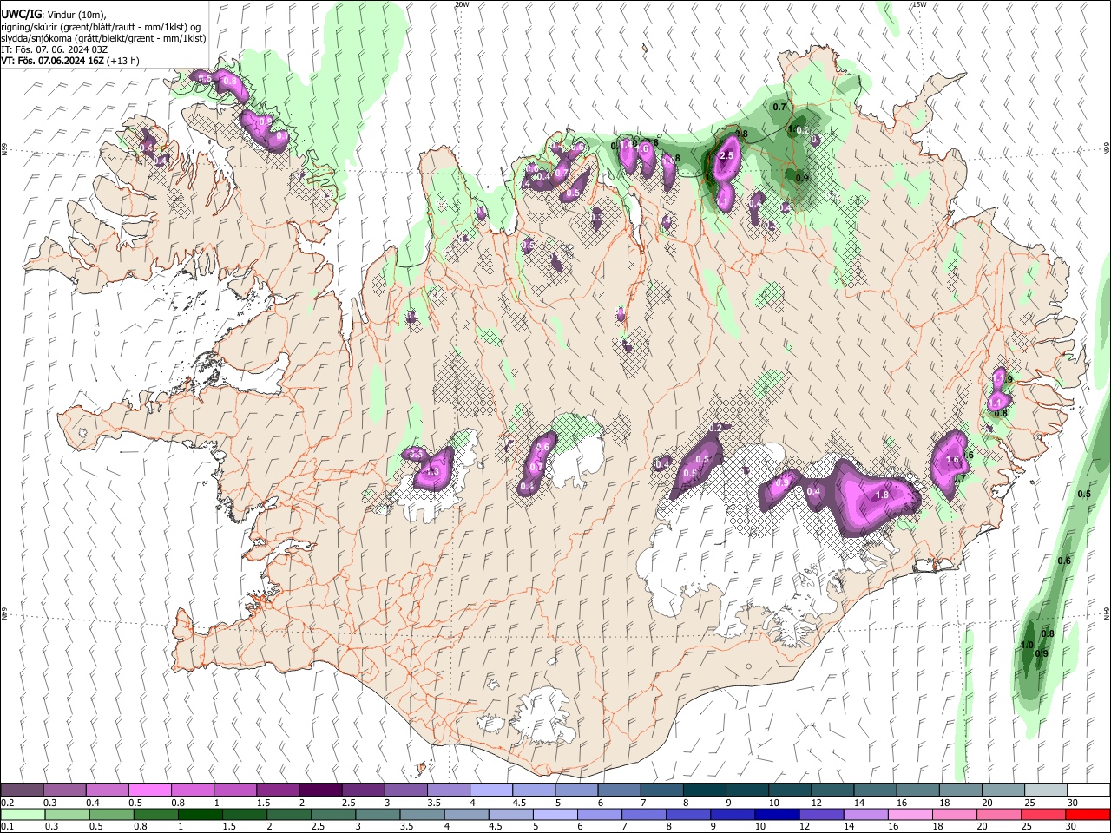Click the 2.5 precipitation value on the north coast

[x=727, y=155]
